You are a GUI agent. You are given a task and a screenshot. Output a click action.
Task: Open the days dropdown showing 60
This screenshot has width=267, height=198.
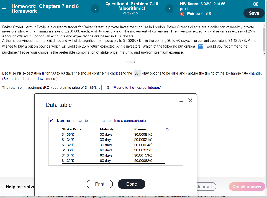(137, 73)
